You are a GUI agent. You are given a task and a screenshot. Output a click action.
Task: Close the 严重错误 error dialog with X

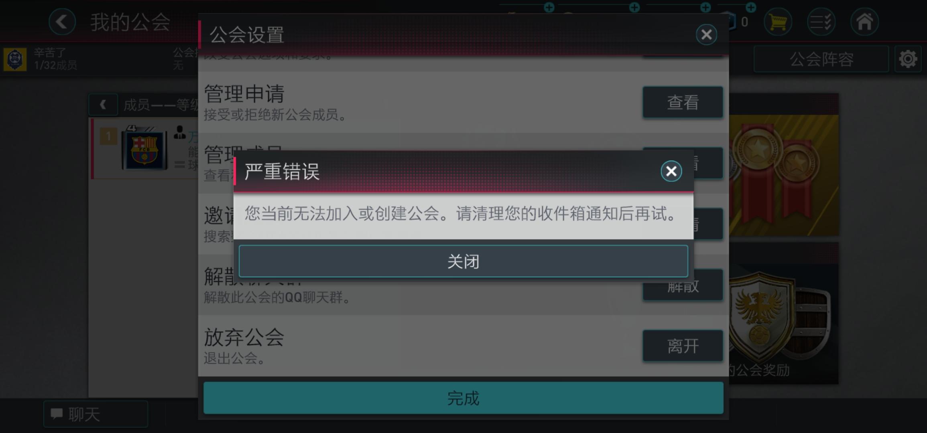coord(671,171)
